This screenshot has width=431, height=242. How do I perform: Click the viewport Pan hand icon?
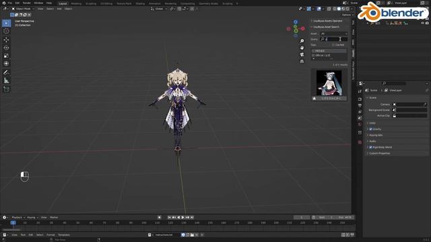coord(302,48)
